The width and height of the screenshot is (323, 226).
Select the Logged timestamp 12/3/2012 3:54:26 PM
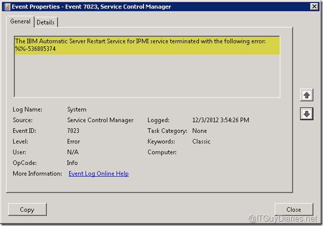pos(221,120)
